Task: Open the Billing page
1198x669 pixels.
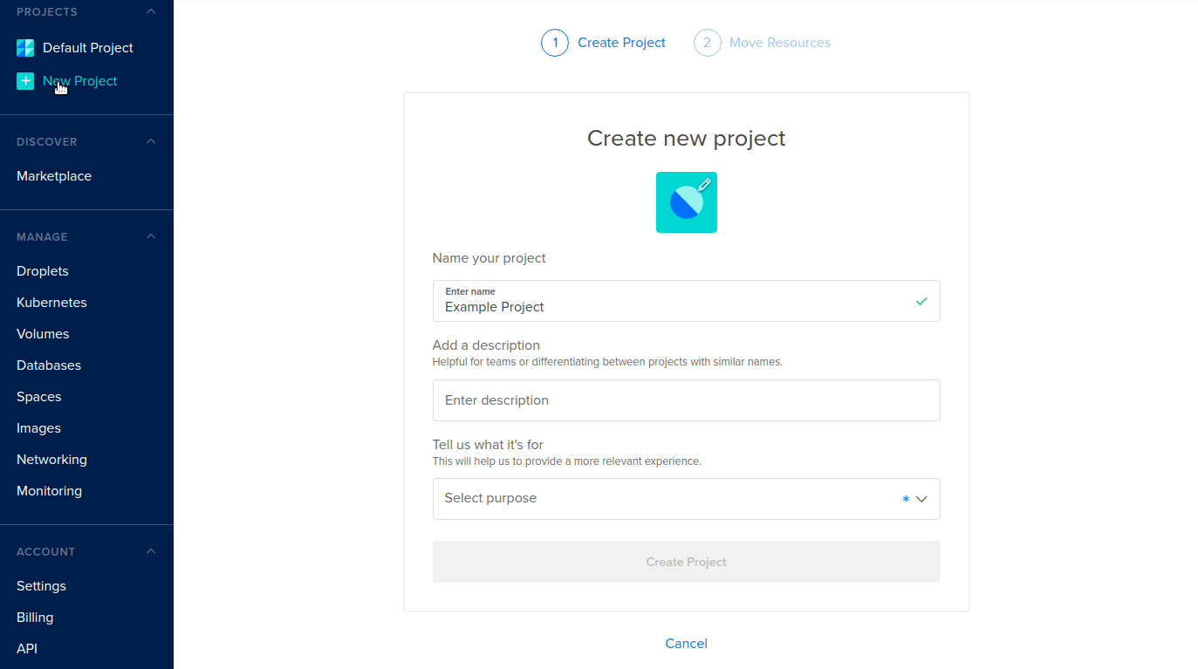Action: click(x=34, y=617)
